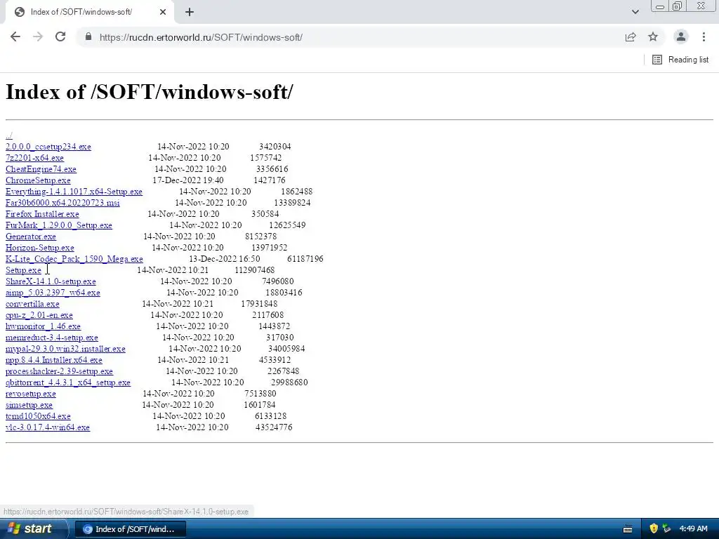Download processhacker-2.39-setup.exe

59,371
